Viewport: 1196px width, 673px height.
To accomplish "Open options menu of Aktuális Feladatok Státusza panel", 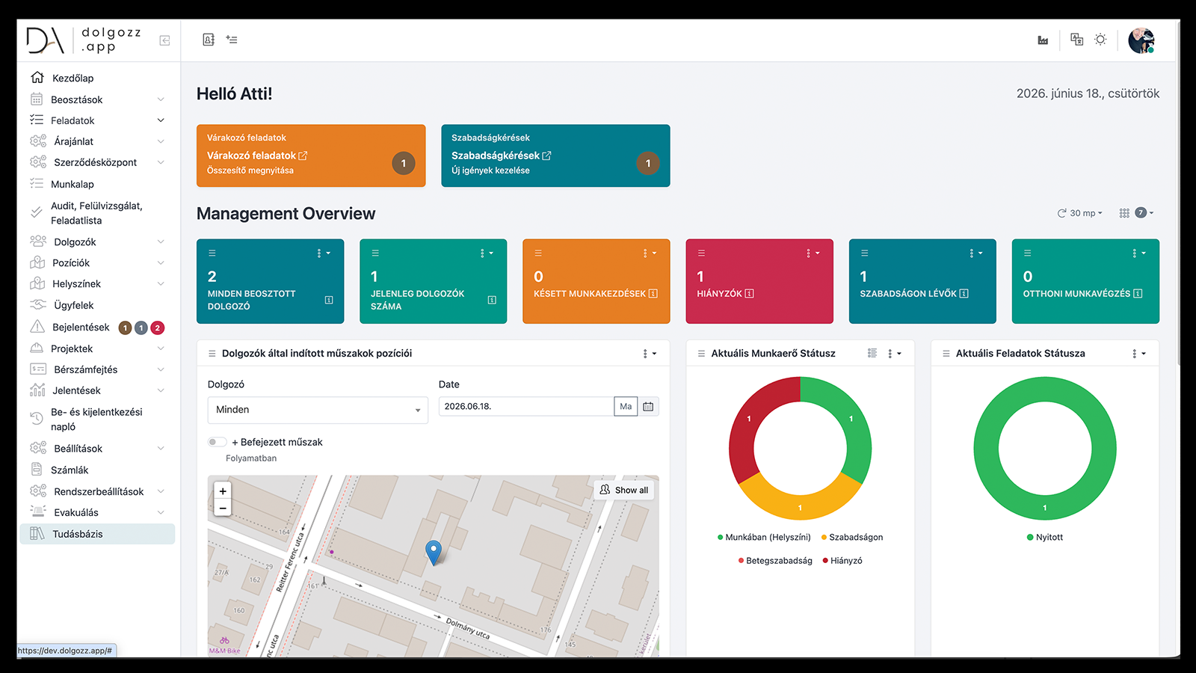I will (1138, 353).
